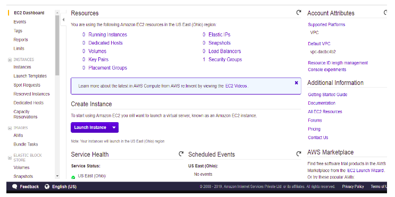The height and width of the screenshot is (197, 395).
Task: Open the Contact Us link
Action: point(318,138)
